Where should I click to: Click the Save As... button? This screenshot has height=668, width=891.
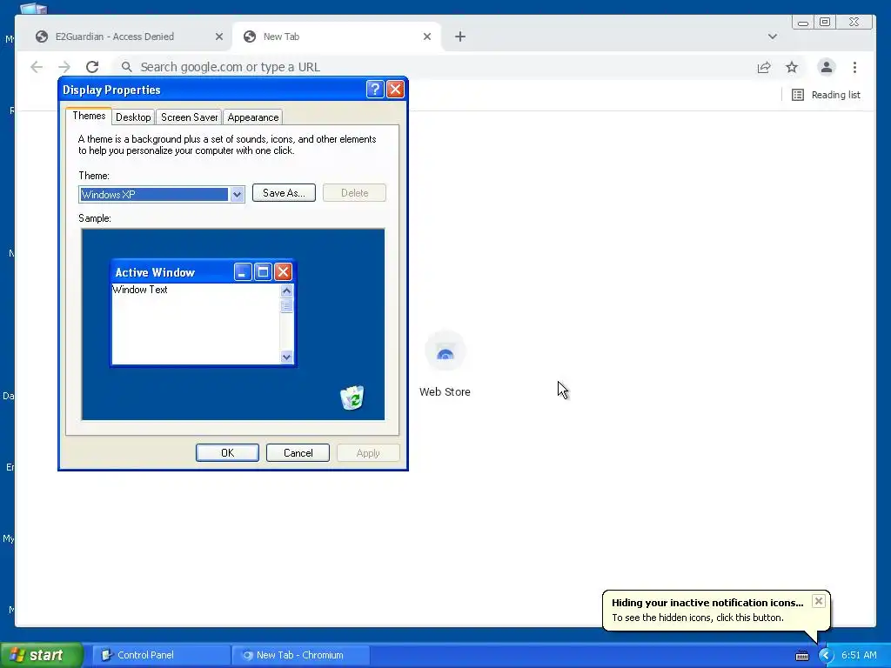pos(284,193)
